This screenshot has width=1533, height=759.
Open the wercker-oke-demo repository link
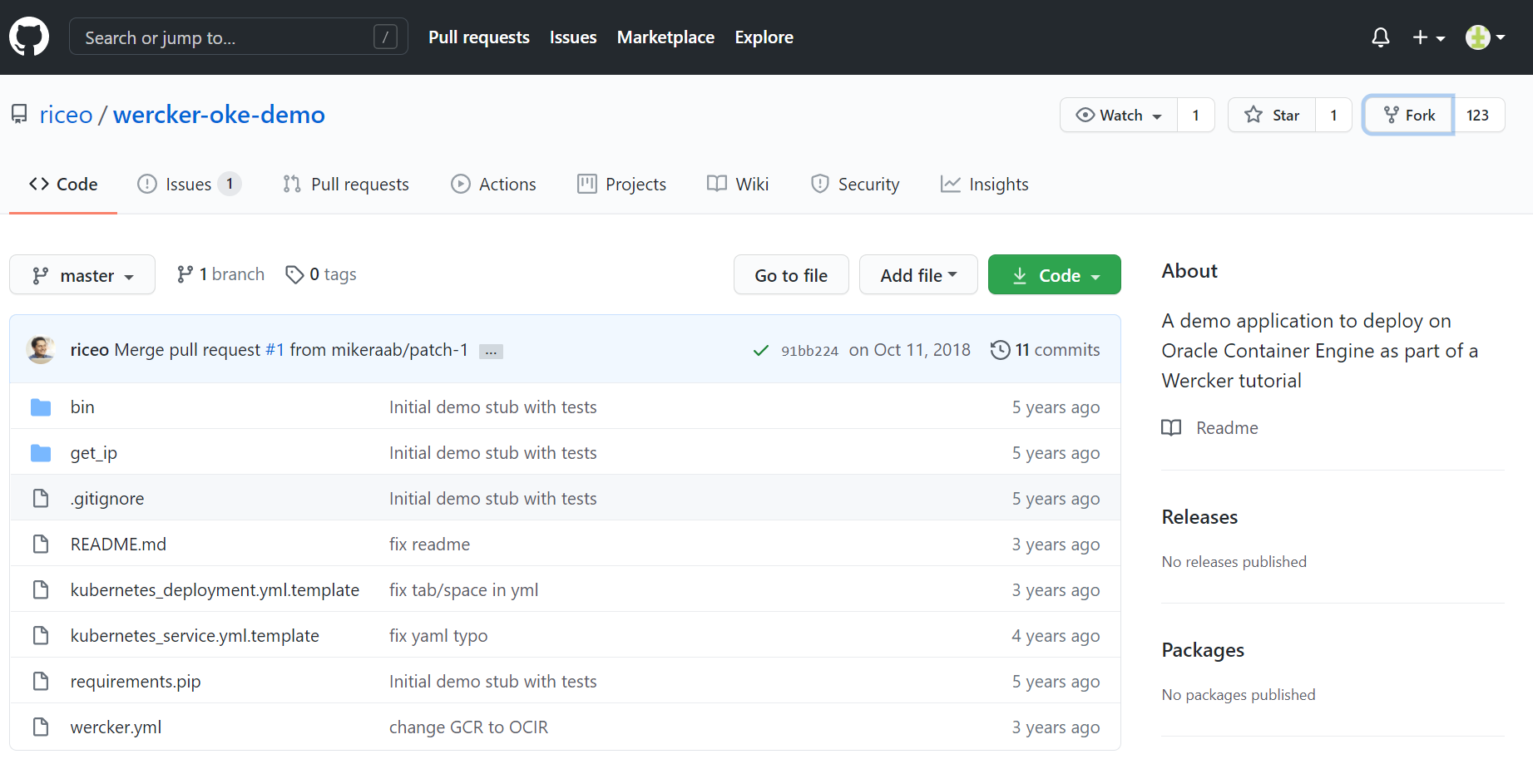(x=219, y=115)
